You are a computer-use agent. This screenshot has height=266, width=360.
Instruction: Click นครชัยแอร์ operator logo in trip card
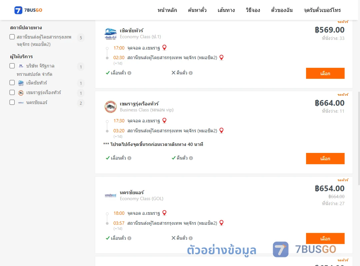click(110, 196)
